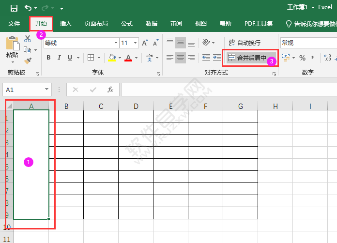Image resolution: width=337 pixels, height=243 pixels.
Task: Click the 自动换行 wrap text button
Action: [x=245, y=43]
